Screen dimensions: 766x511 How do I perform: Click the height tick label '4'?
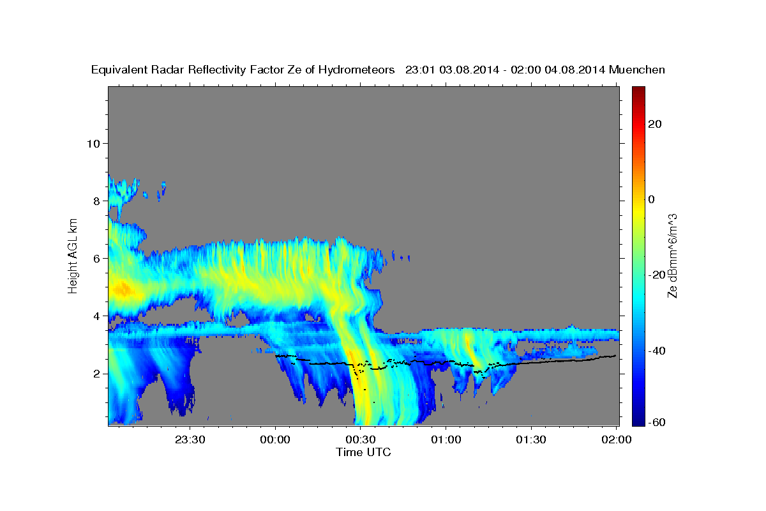coord(96,316)
